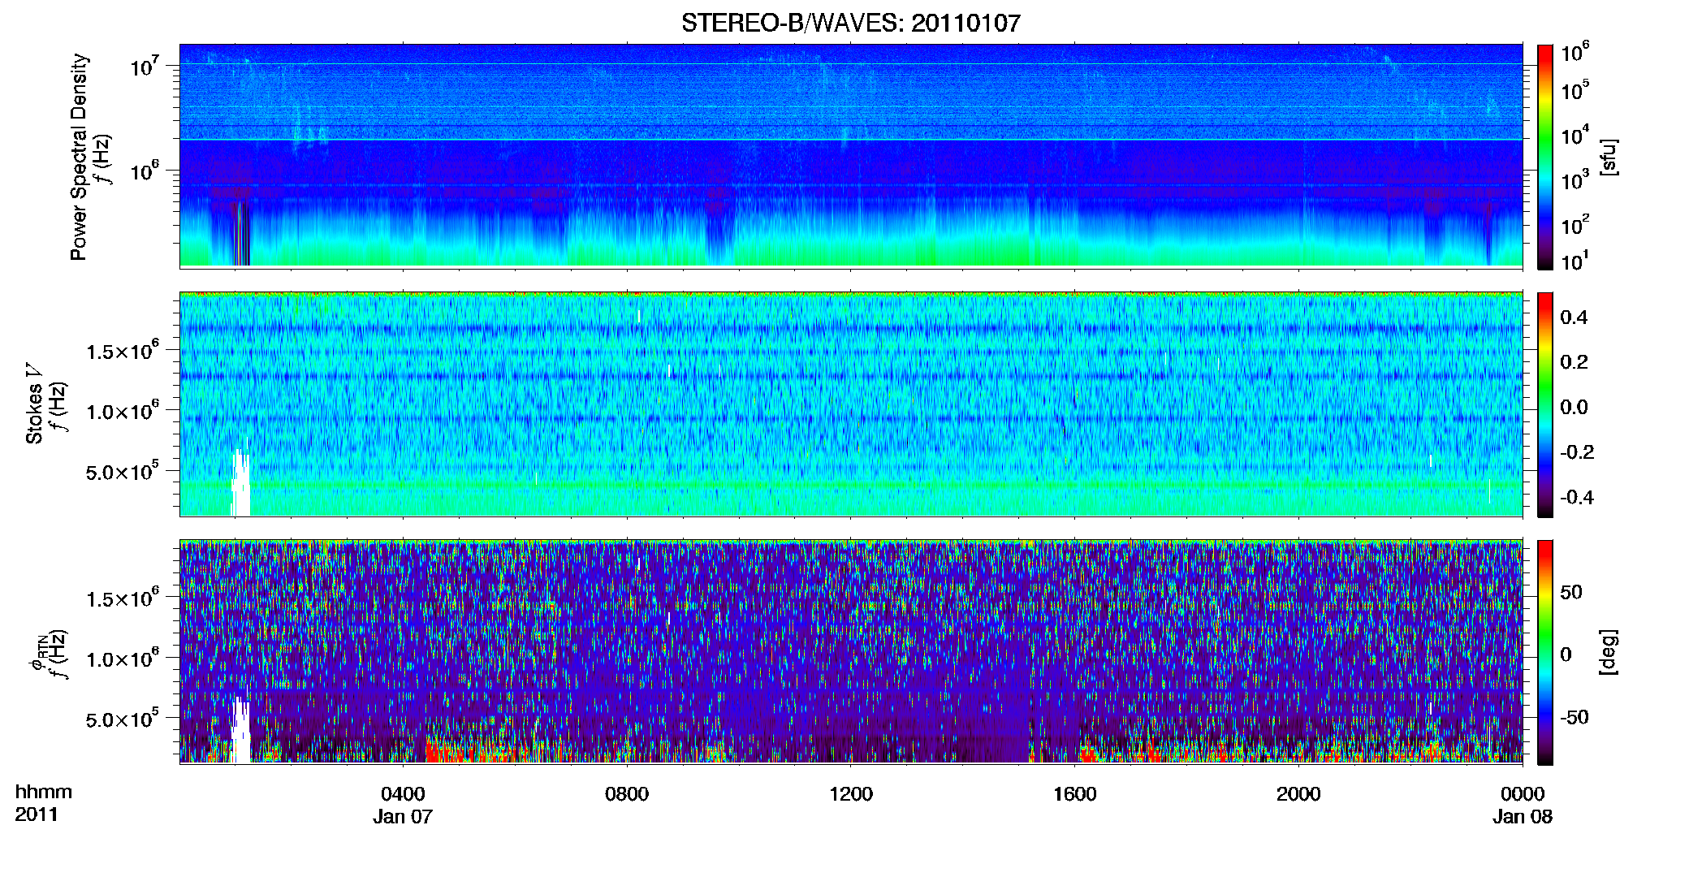Select the "Power Spectral Density" axis label
The width and height of the screenshot is (1702, 877).
tap(79, 157)
